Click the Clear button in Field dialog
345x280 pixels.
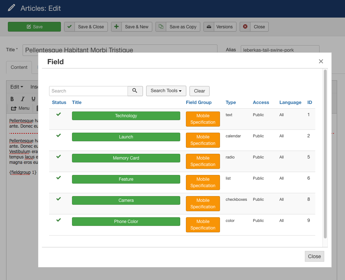pyautogui.click(x=199, y=91)
